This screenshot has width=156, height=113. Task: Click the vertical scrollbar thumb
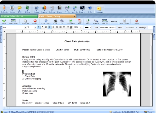[151, 60]
